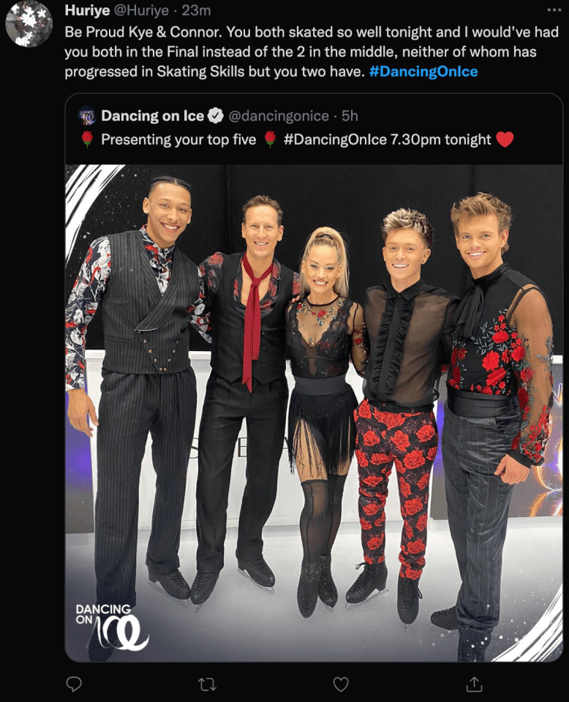Click the @dancingonice handle
The image size is (569, 702).
pos(279,116)
